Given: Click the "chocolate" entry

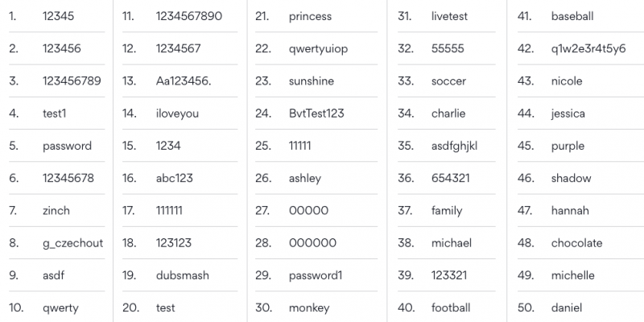Looking at the screenshot, I should pyautogui.click(x=576, y=243).
